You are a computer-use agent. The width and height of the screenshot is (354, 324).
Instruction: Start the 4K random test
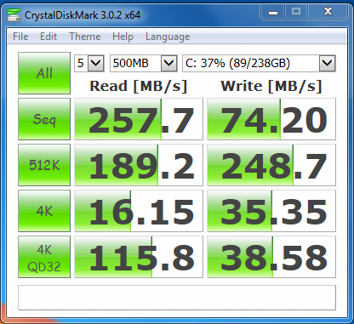point(44,211)
